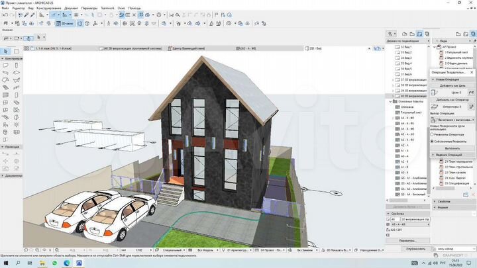The width and height of the screenshot is (477, 268).
Task: Click the Добавить как Цели button
Action: pos(452,86)
